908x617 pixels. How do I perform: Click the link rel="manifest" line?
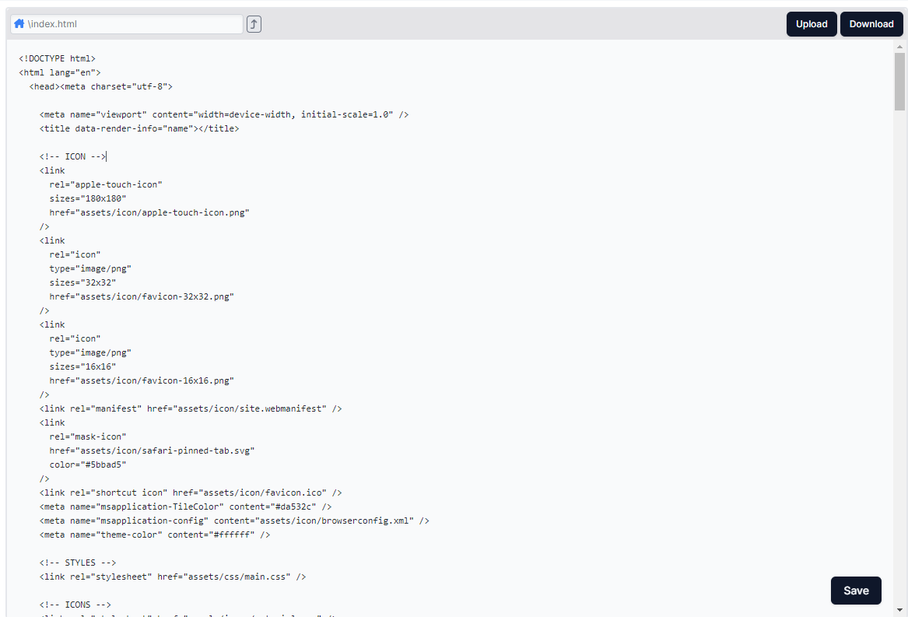[x=191, y=408]
